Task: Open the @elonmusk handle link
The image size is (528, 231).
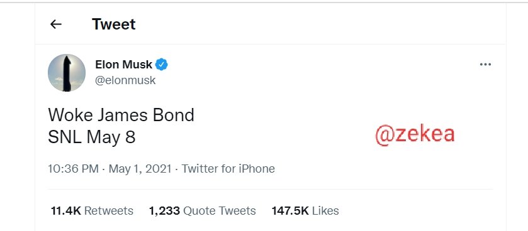Action: 125,80
